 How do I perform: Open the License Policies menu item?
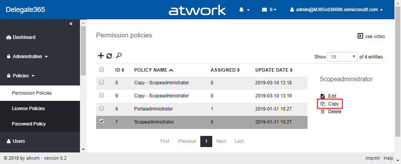click(x=28, y=109)
